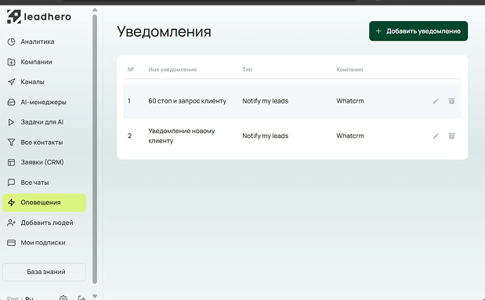
Task: Click the Оповещения lightning bolt icon
Action: (x=11, y=203)
